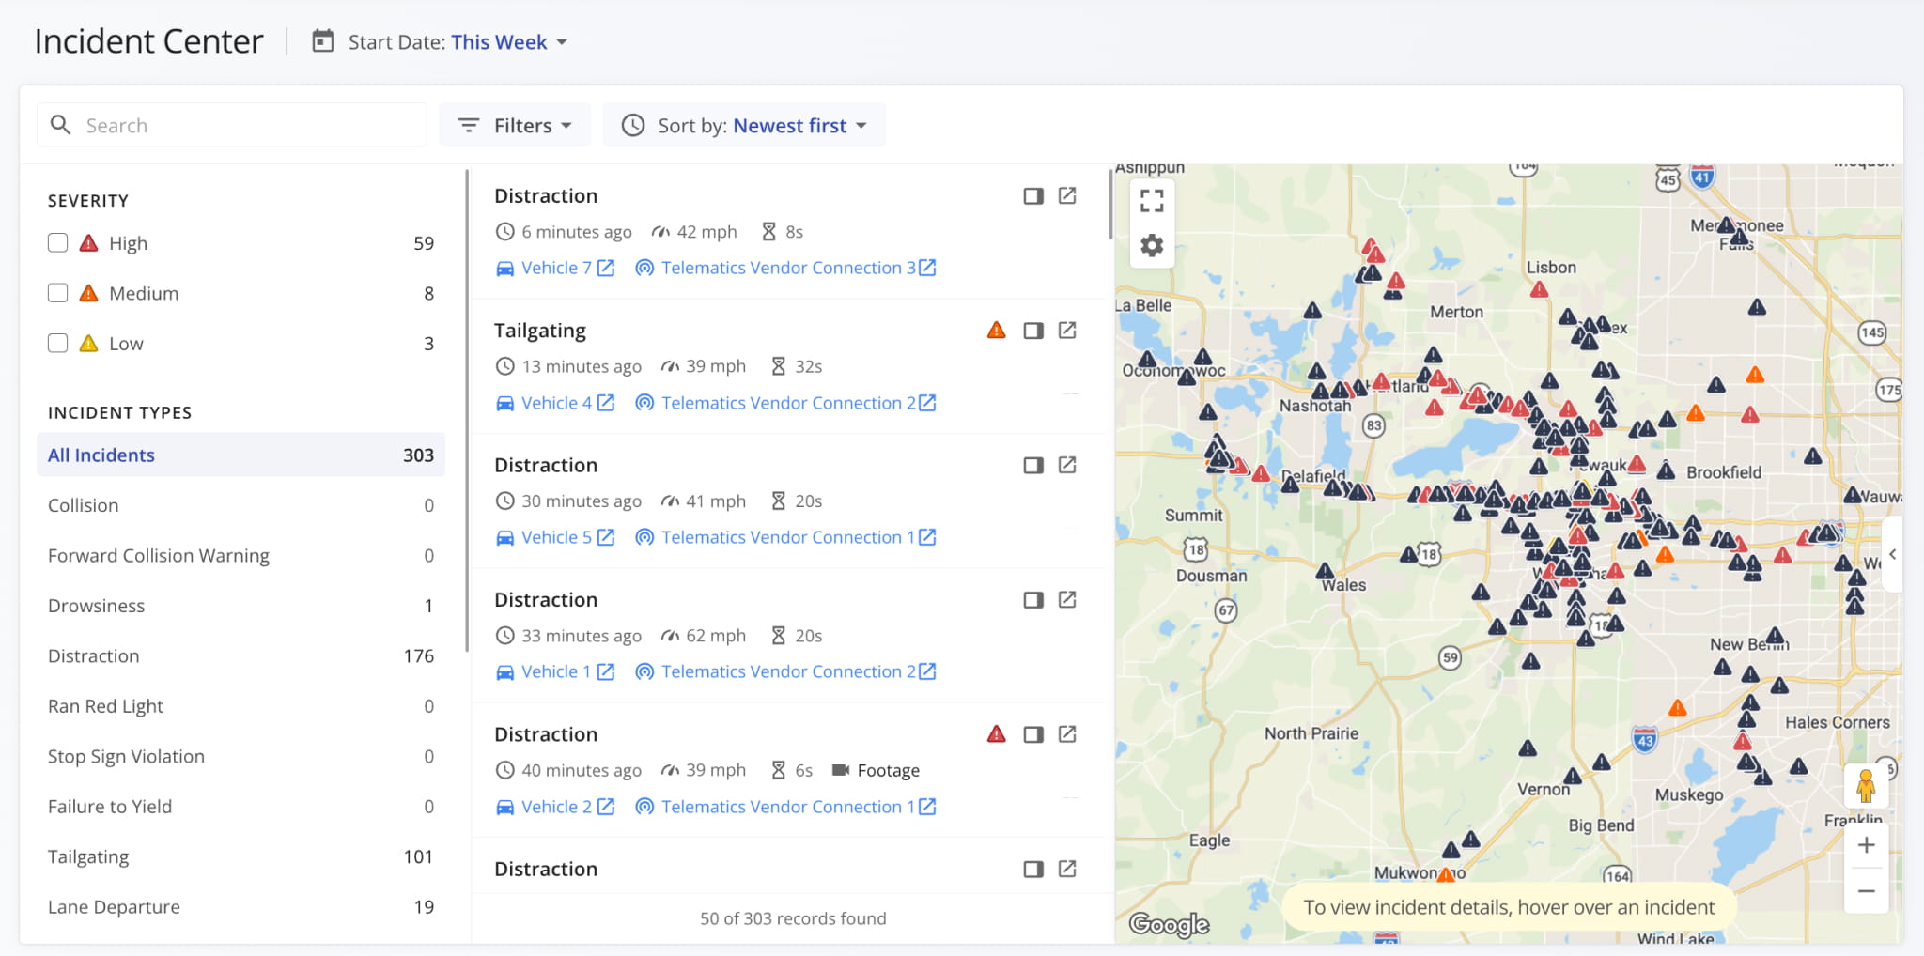
Task: Toggle the Medium severity checkbox
Action: coord(58,293)
